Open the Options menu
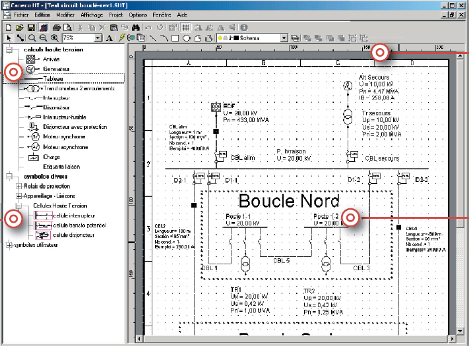 point(138,15)
